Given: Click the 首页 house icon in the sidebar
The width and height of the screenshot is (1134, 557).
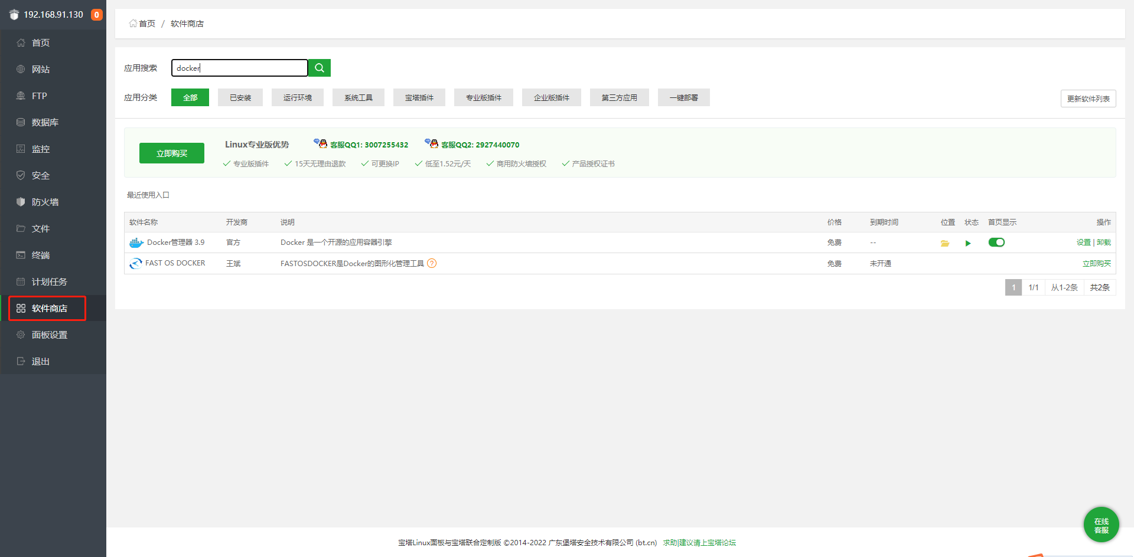Looking at the screenshot, I should tap(21, 42).
